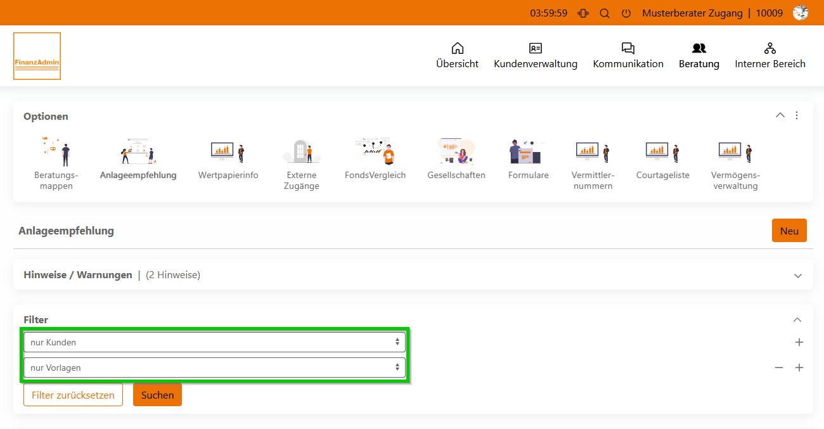
Task: Remove the second filter row with minus
Action: click(x=779, y=368)
